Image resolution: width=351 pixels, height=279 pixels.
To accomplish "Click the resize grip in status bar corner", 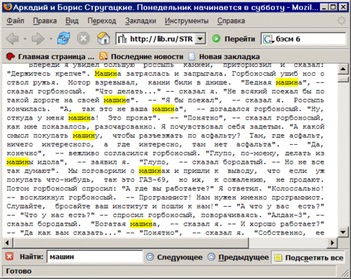I will point(344,273).
